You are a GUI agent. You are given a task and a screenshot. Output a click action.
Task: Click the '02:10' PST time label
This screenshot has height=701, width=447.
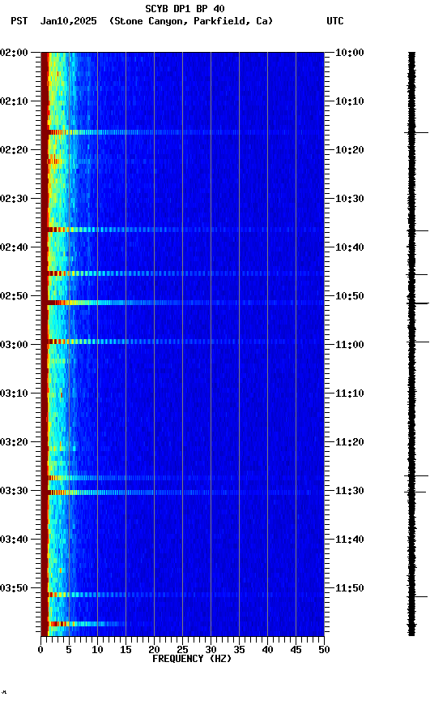tap(14, 101)
